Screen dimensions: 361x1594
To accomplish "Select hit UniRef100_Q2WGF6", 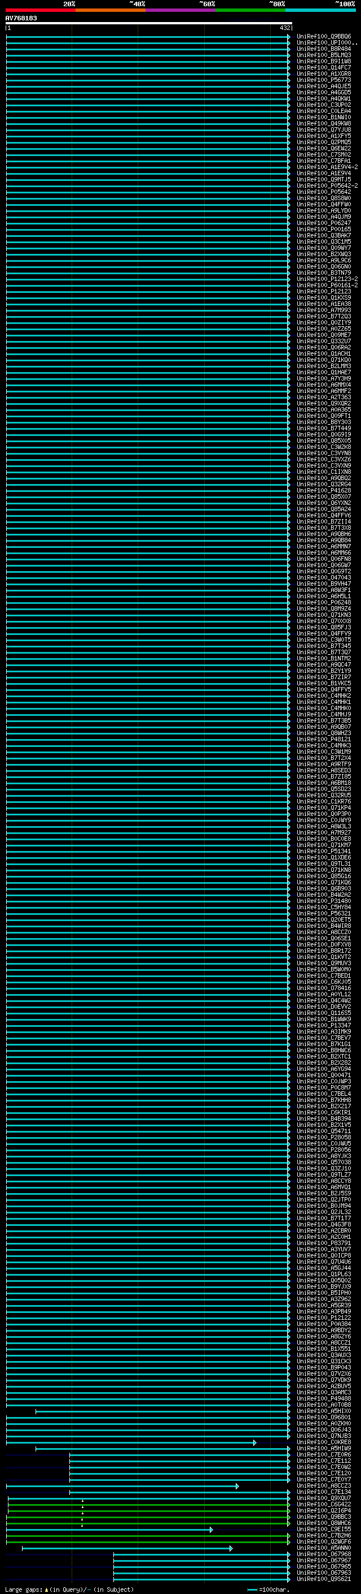I will (324, 1541).
